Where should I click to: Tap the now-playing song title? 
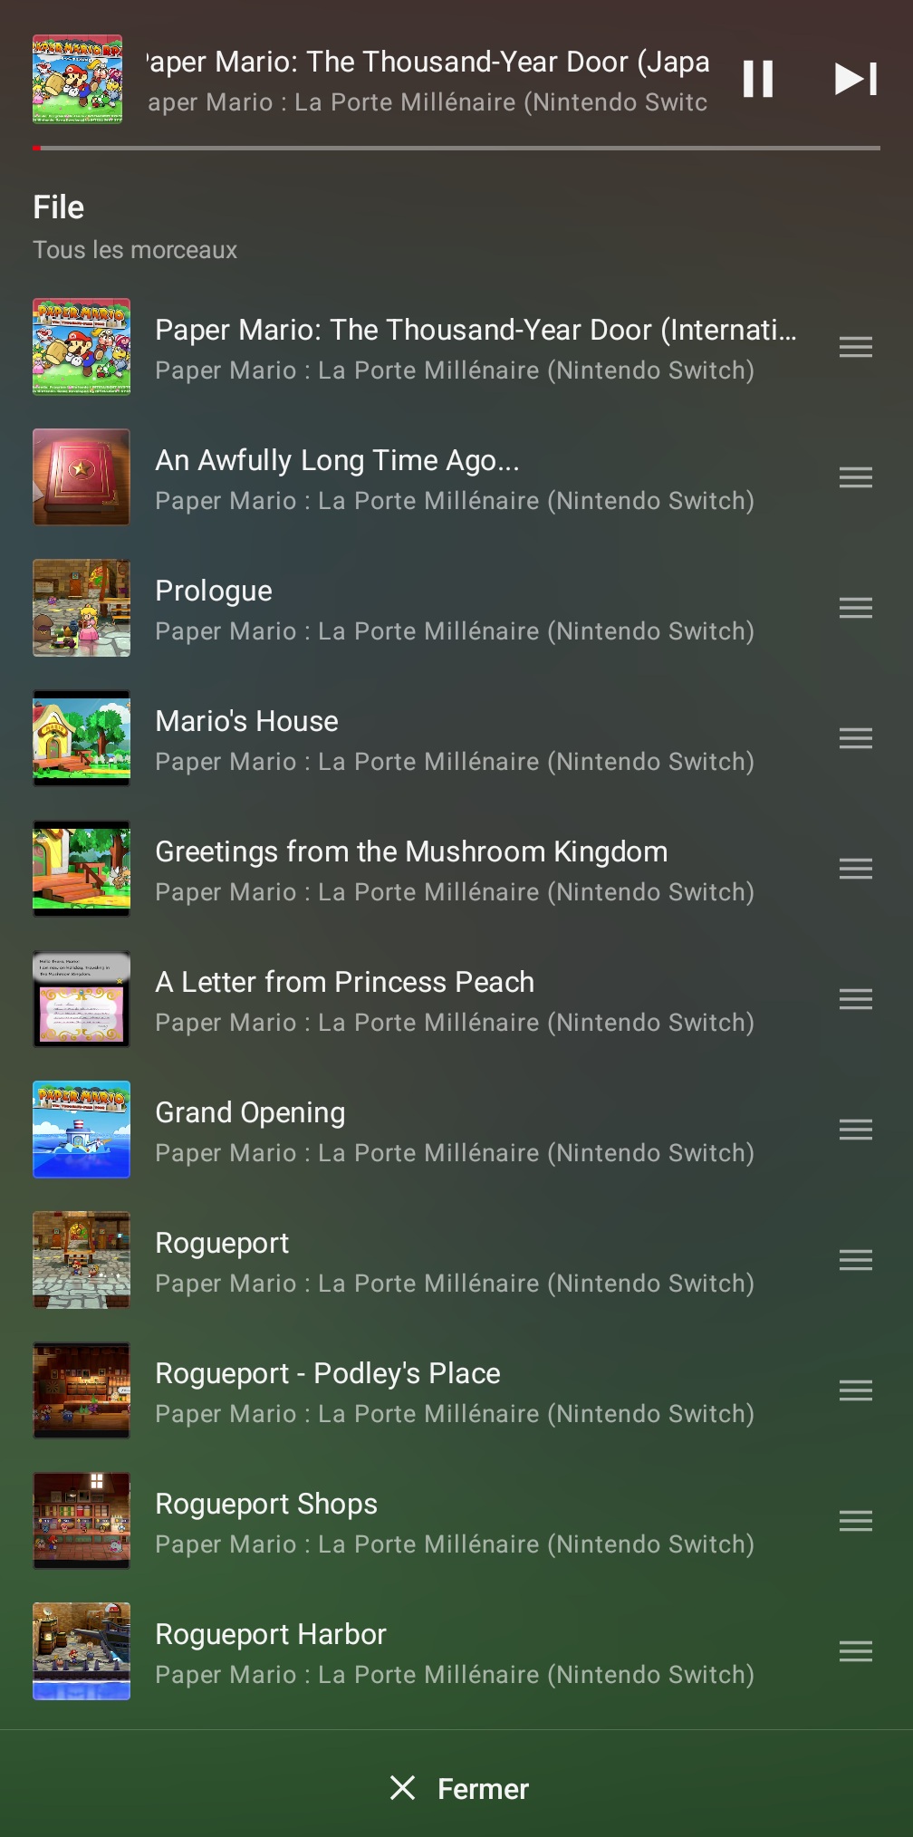(x=428, y=63)
